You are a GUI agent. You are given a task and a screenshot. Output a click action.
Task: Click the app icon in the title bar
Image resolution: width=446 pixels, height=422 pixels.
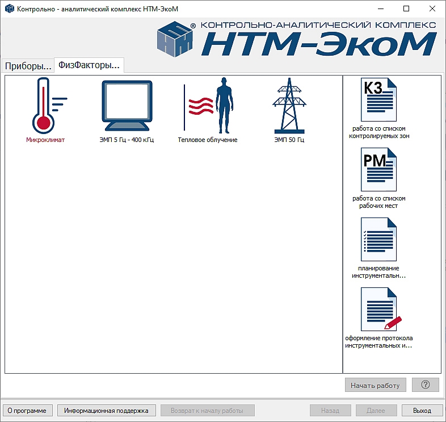click(10, 9)
